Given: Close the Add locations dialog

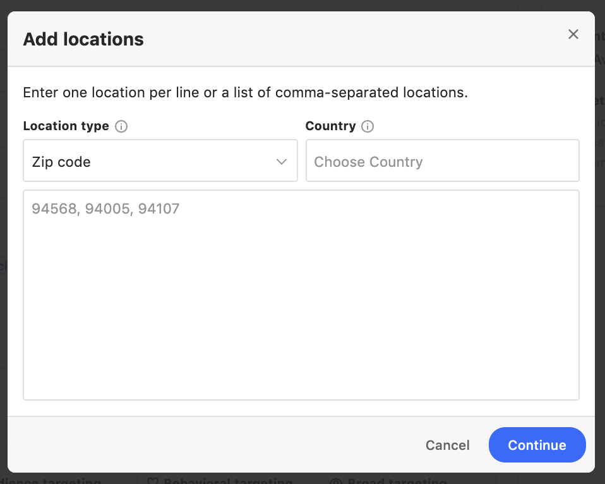Looking at the screenshot, I should [573, 34].
